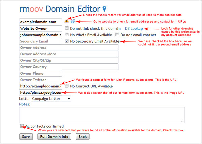Click the Owner City/St/Zip field
Viewport: 202px width, 144px height.
click(69, 60)
